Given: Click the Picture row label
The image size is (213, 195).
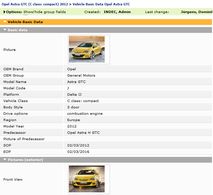Looking at the screenshot, I should coord(9,50).
